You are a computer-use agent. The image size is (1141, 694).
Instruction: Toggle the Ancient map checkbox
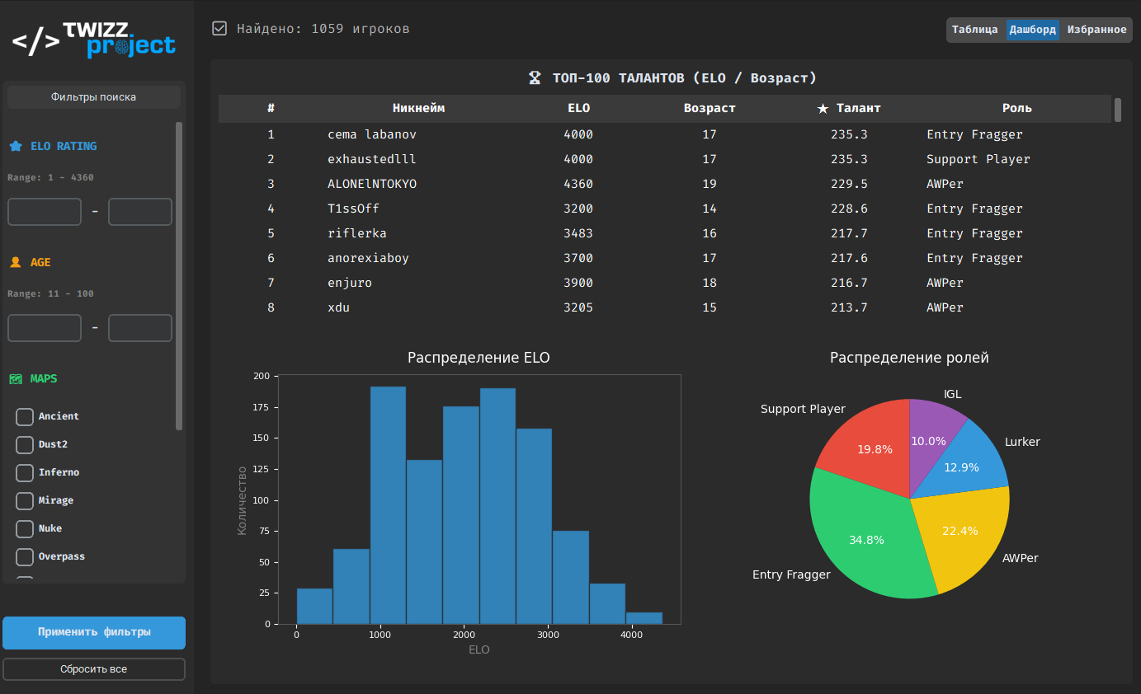25,417
